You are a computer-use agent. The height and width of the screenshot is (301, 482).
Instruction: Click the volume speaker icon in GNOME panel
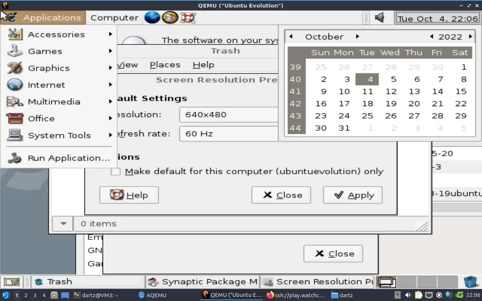[380, 18]
